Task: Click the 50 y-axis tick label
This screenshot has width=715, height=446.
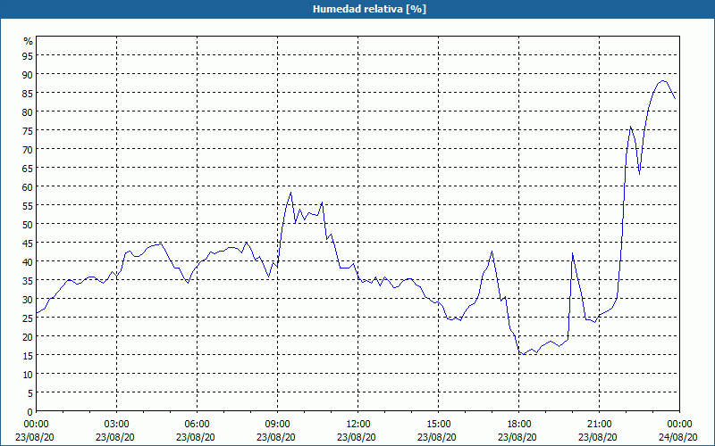Action: [28, 225]
